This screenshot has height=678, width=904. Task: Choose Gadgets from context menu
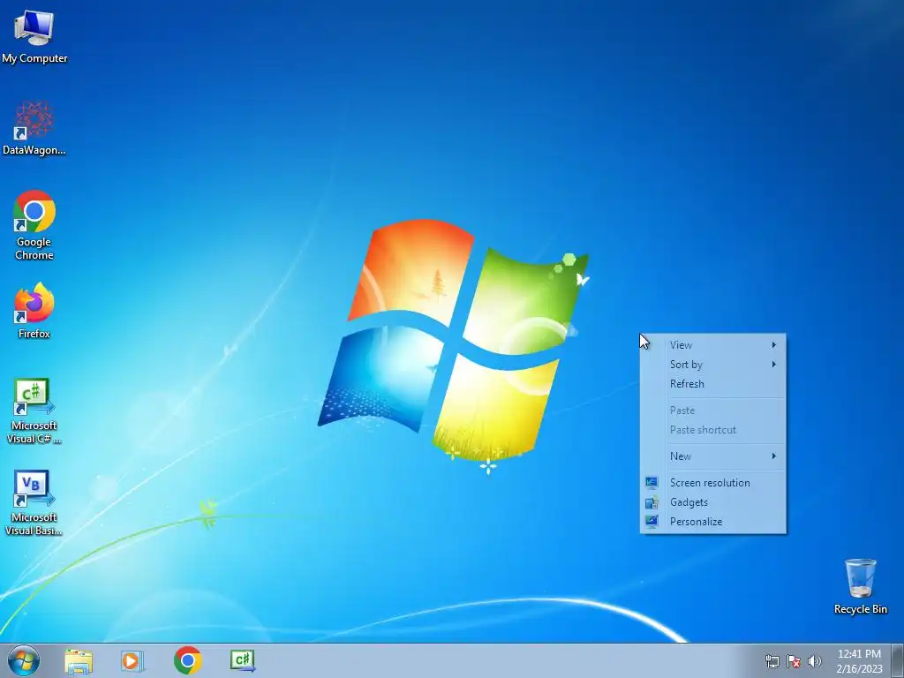tap(713, 502)
